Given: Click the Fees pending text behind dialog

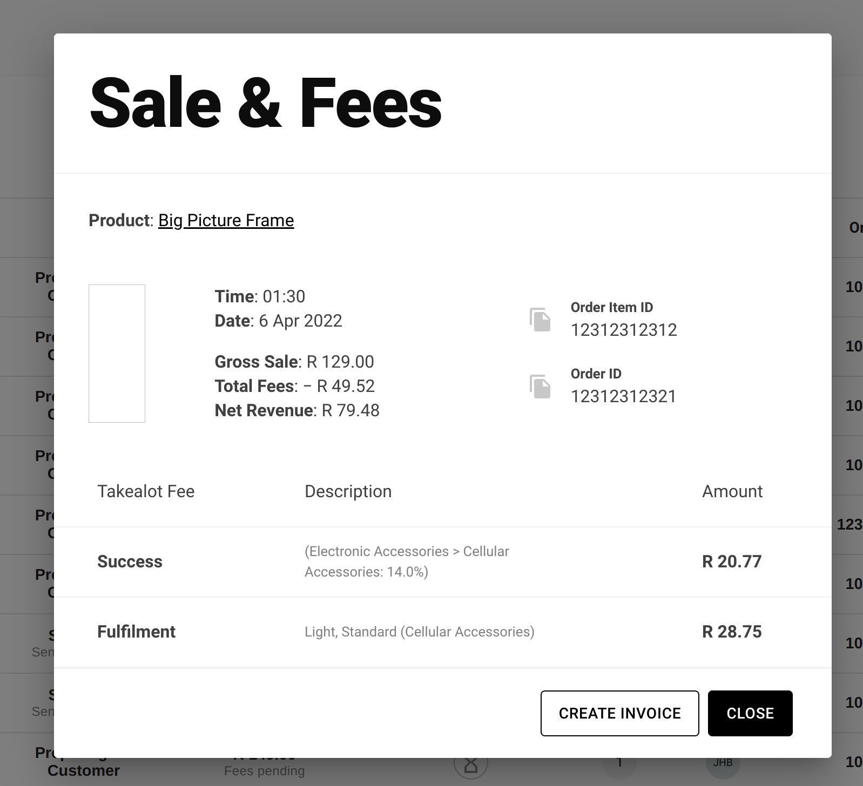Looking at the screenshot, I should (x=264, y=771).
